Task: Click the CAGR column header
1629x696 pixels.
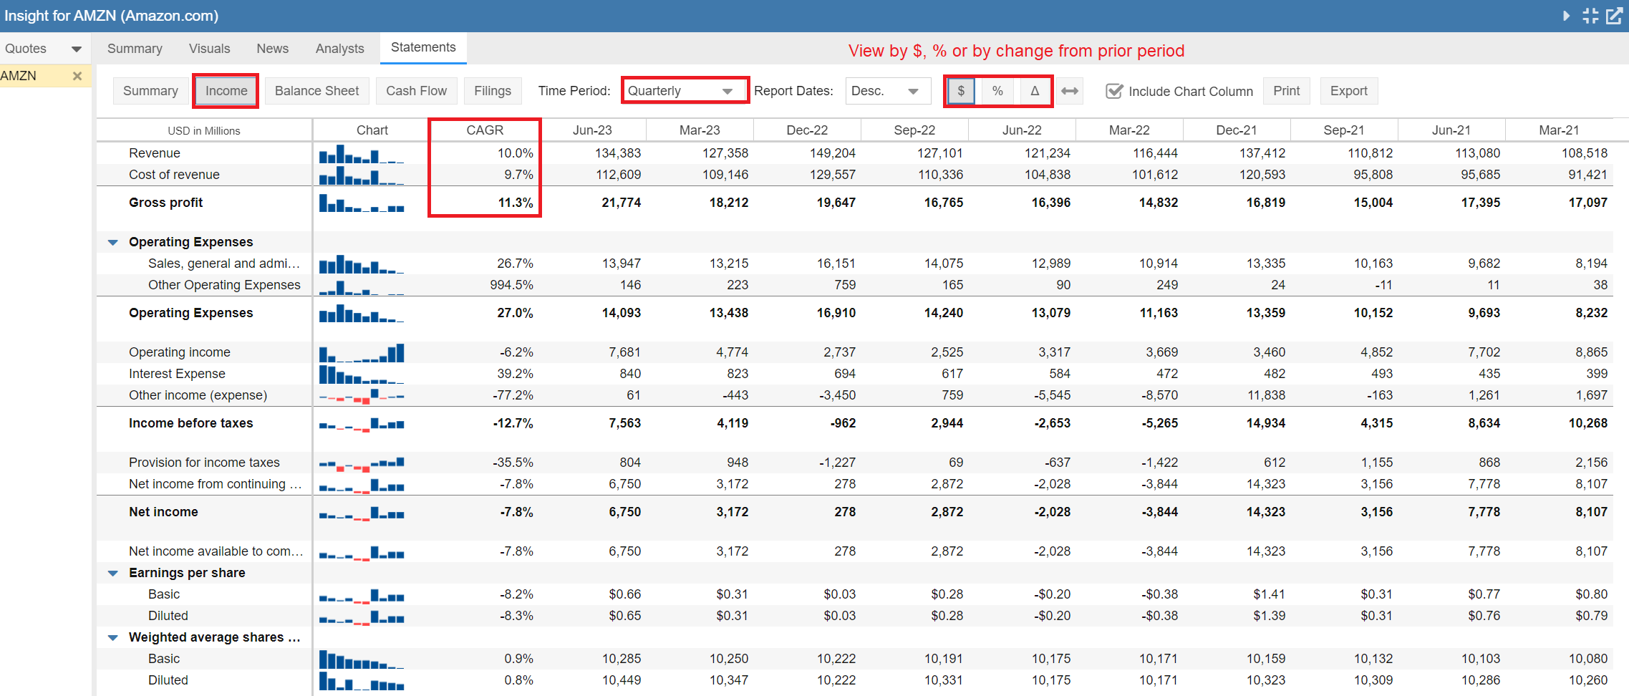Action: 485,130
